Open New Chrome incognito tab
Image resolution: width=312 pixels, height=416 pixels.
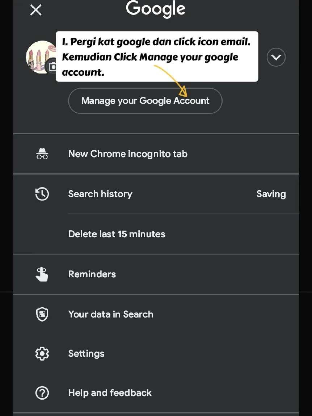click(x=128, y=154)
